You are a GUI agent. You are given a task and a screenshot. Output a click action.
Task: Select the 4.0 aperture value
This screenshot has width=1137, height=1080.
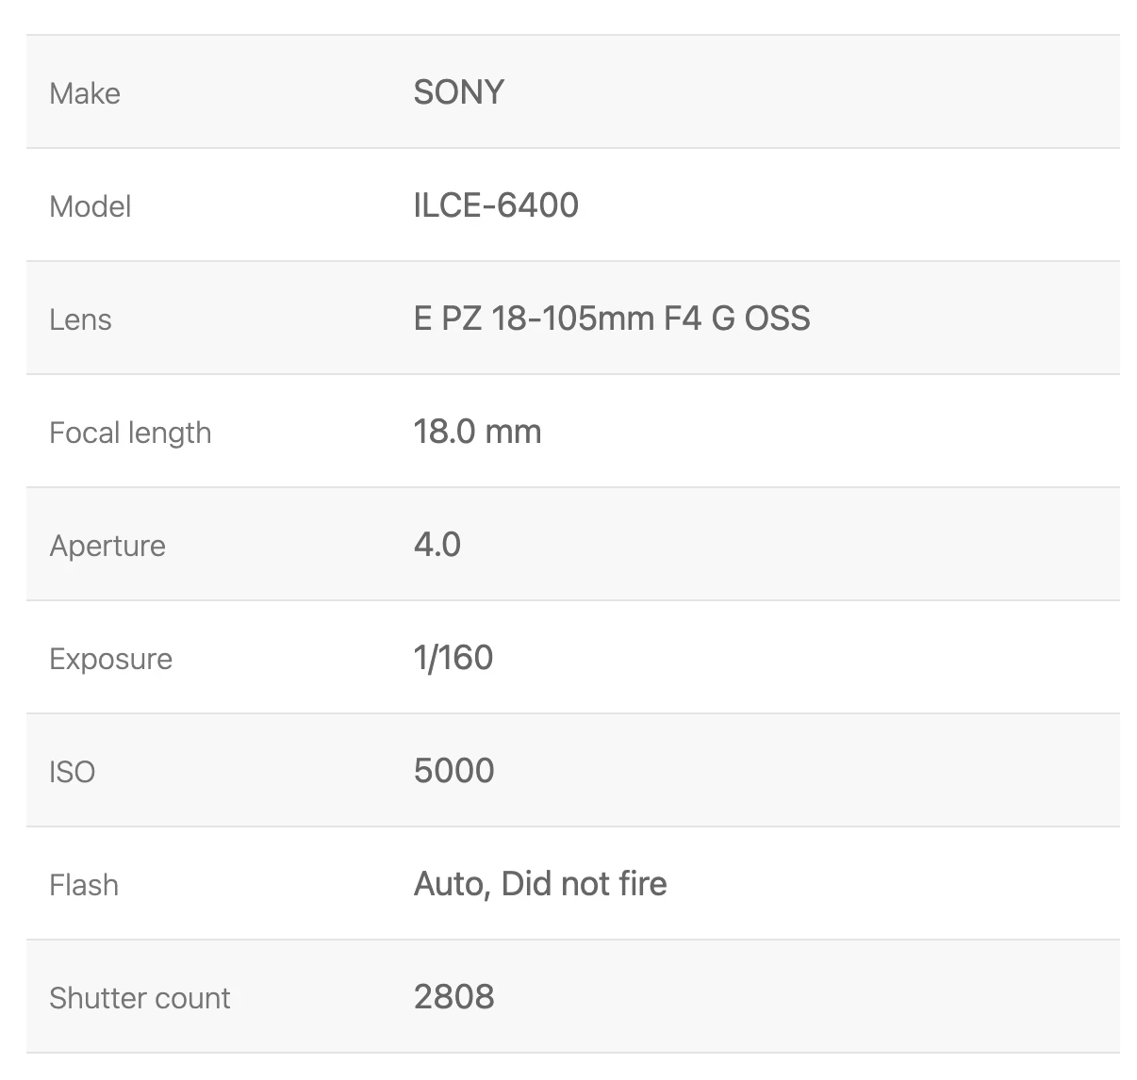tap(437, 545)
